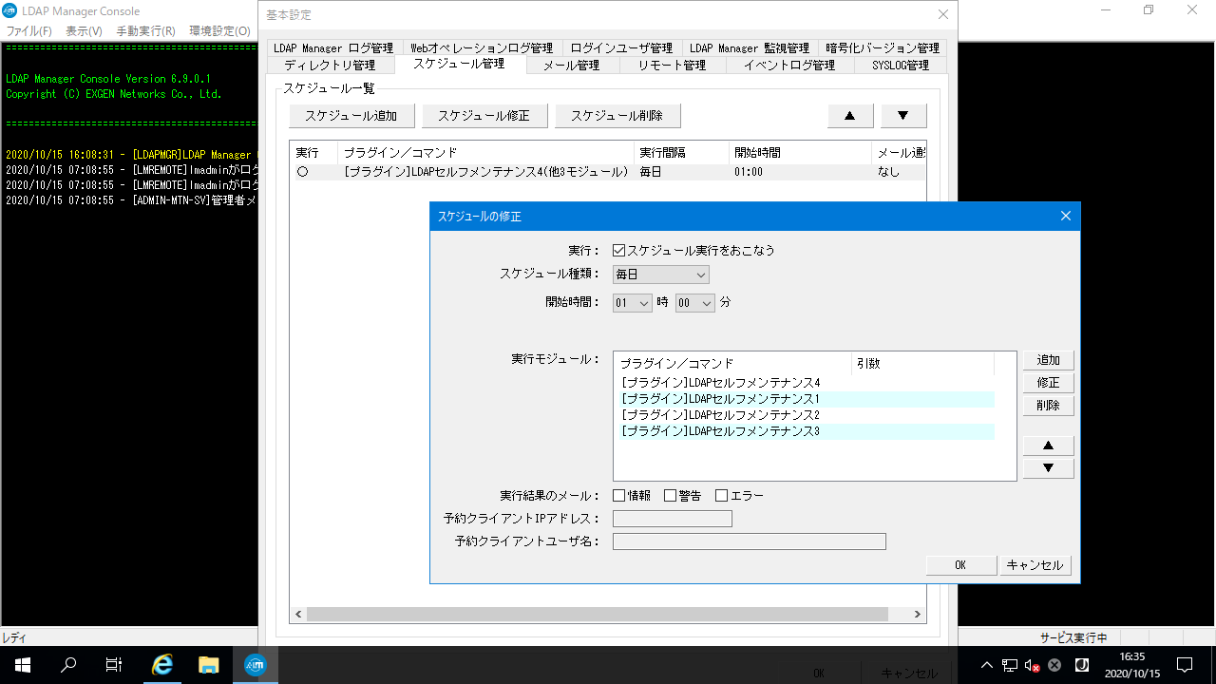Switch to リモート管理 tab
The height and width of the screenshot is (684, 1216).
click(672, 65)
